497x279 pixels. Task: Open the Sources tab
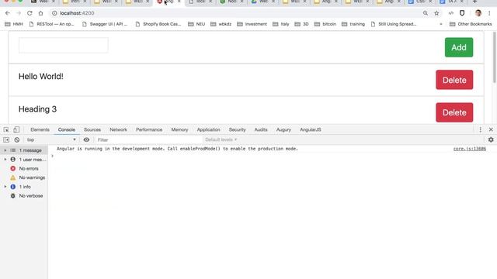pos(92,129)
